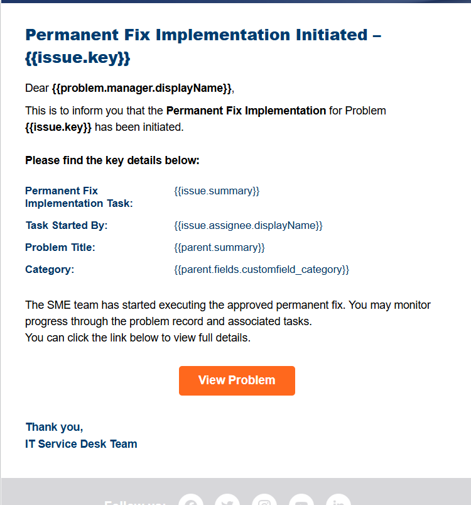Click the Problem Title label
471x505 pixels.
(60, 247)
